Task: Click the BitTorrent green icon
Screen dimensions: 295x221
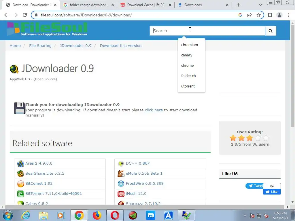Action: 20,194
